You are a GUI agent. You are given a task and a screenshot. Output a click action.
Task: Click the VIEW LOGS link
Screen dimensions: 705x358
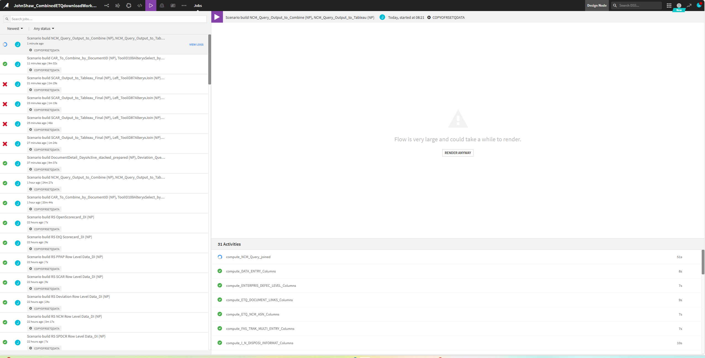point(196,44)
